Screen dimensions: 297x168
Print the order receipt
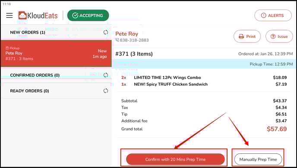(247, 36)
